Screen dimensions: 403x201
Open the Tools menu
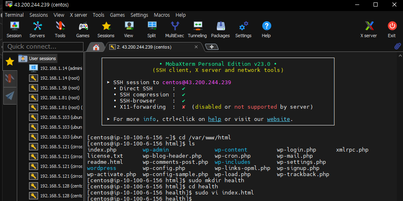99,15
